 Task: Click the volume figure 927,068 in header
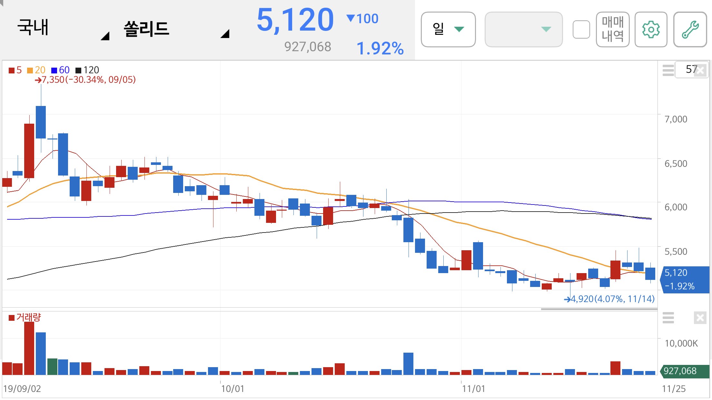pos(308,47)
